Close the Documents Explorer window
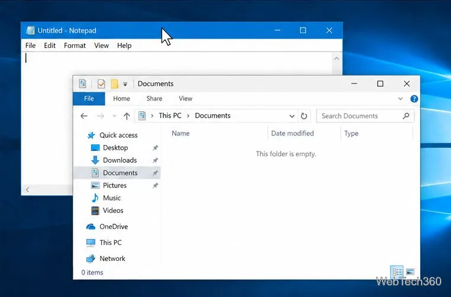The height and width of the screenshot is (297, 451). (x=407, y=83)
